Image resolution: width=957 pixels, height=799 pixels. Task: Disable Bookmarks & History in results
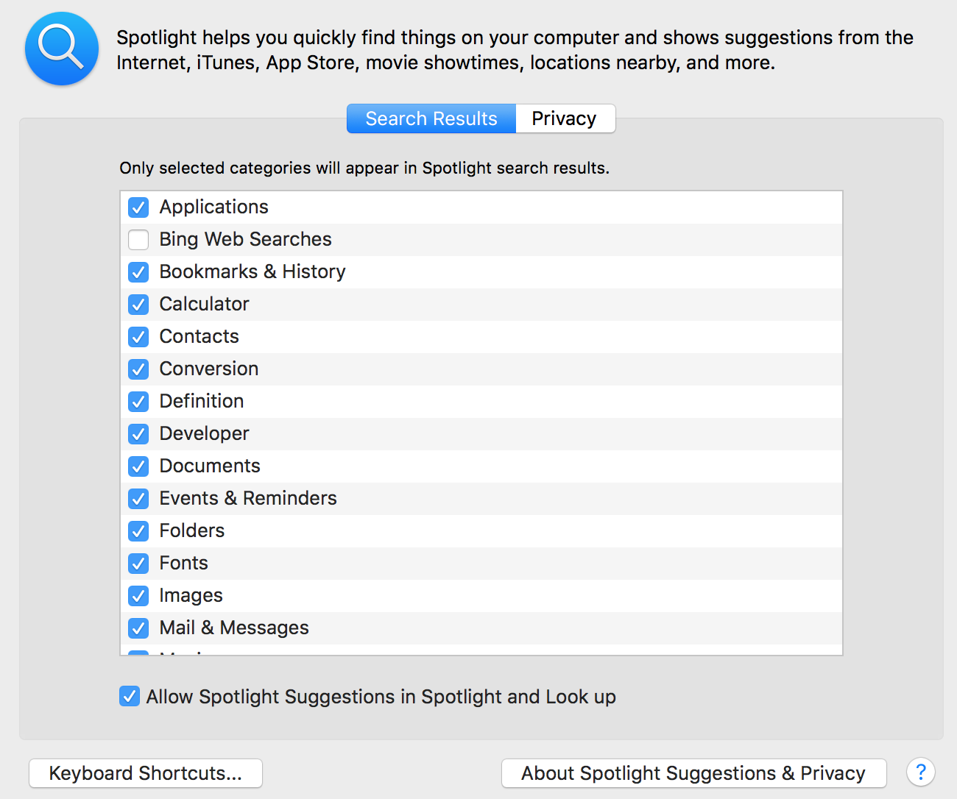138,272
